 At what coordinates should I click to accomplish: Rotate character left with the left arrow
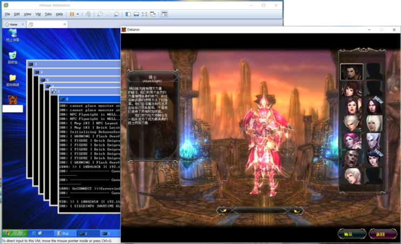click(x=222, y=211)
